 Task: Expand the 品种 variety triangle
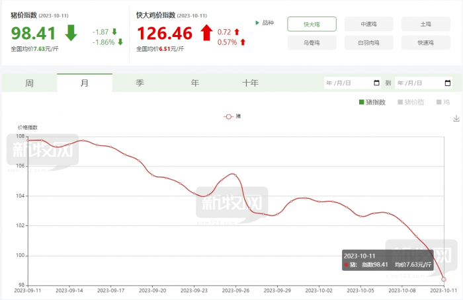coord(257,22)
